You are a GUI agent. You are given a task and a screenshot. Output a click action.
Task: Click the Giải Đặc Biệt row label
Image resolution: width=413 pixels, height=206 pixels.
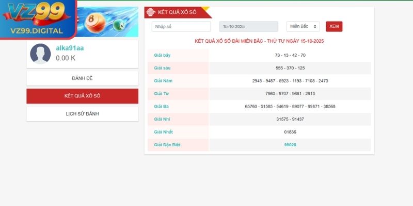167,145
